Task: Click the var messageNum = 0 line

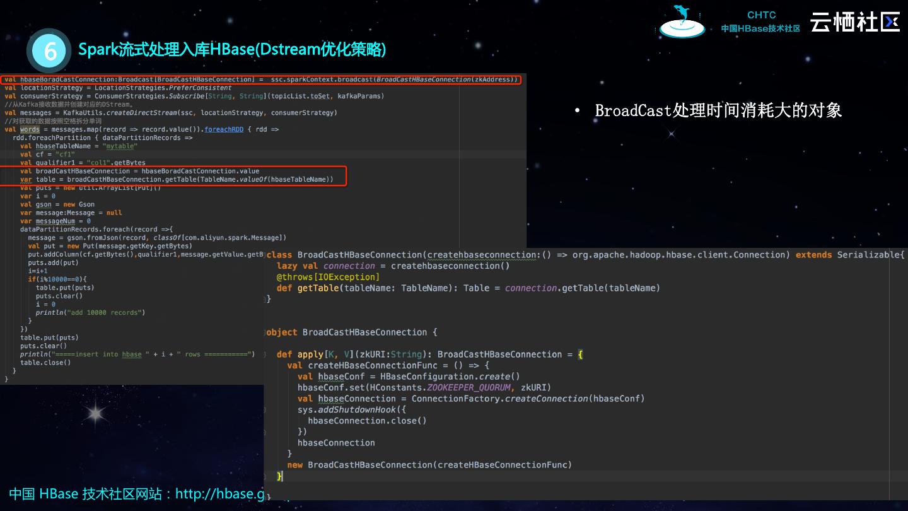Action: pos(55,221)
